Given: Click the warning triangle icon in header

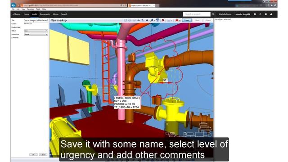Looking at the screenshot, I should [271, 14].
